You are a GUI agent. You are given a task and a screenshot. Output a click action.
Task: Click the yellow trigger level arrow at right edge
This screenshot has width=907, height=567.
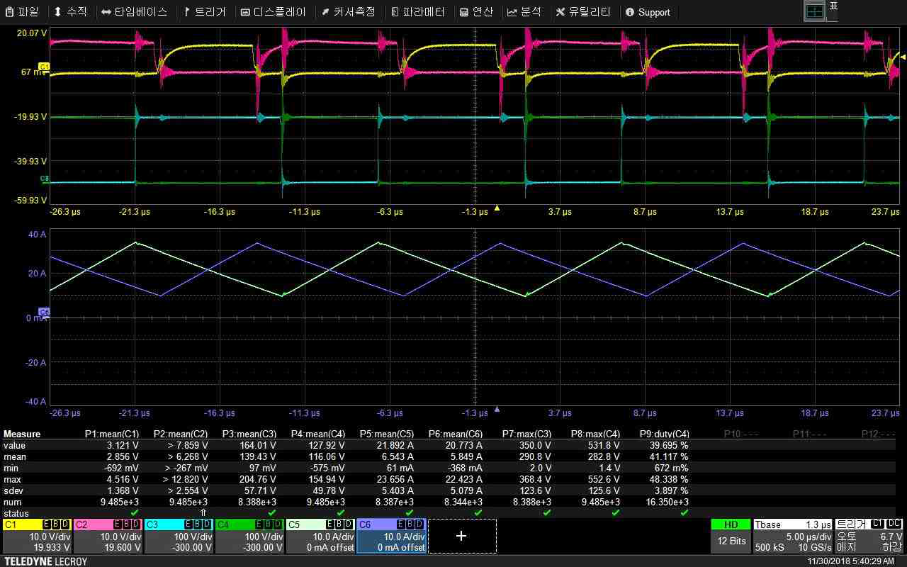point(902,57)
